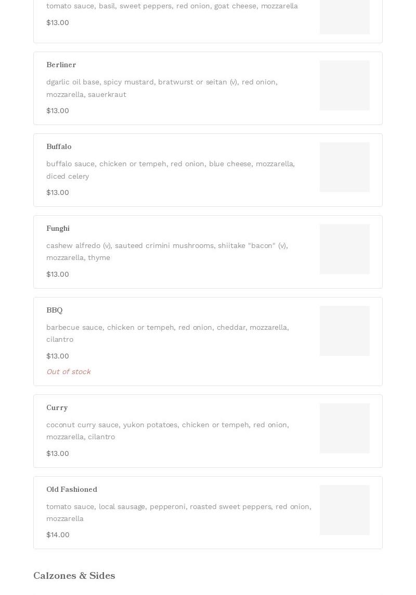Click the Funghi image placeholder
Viewport: 416px width, 595px height.
344,249
